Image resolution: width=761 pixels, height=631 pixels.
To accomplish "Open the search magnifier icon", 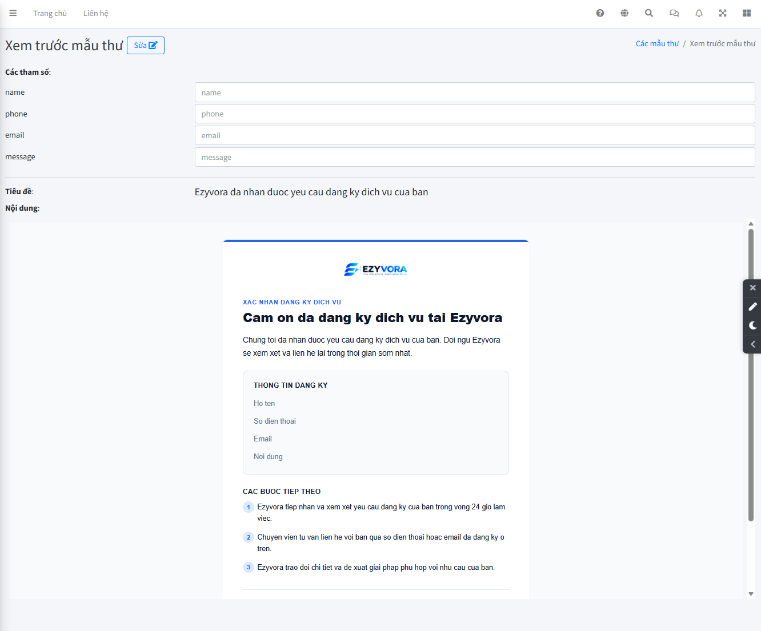I will click(x=649, y=13).
